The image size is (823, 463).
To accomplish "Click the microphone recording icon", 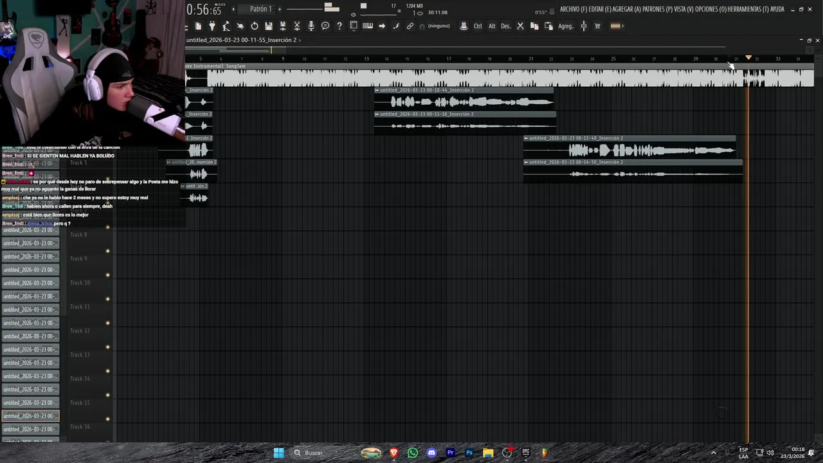I will pos(311,26).
